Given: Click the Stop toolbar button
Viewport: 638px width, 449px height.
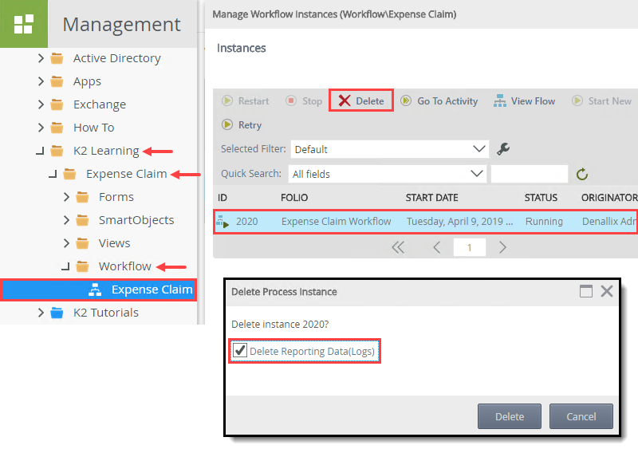Looking at the screenshot, I should (304, 101).
